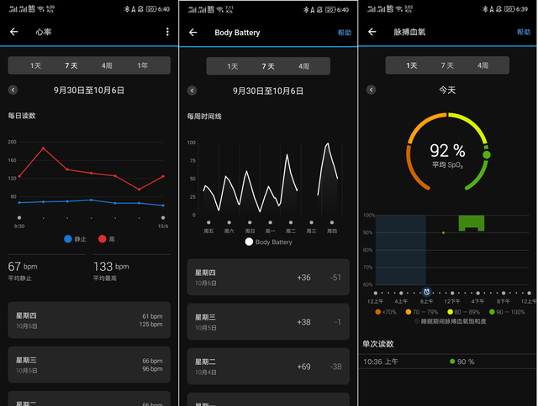Tap the 70 – 79% legend item

[x=422, y=312]
